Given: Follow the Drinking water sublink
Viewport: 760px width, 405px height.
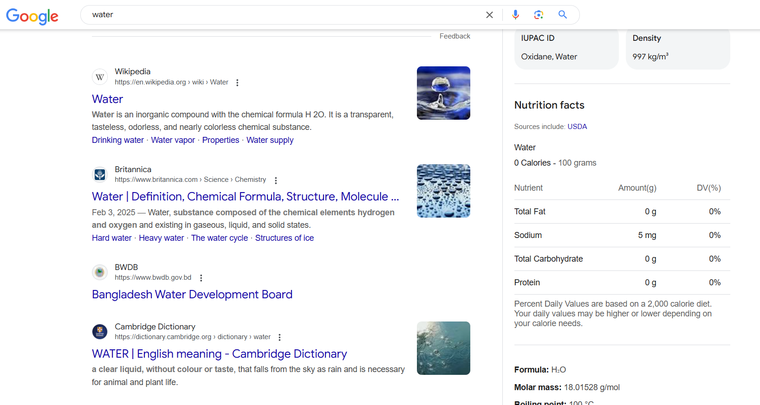Looking at the screenshot, I should click(118, 140).
